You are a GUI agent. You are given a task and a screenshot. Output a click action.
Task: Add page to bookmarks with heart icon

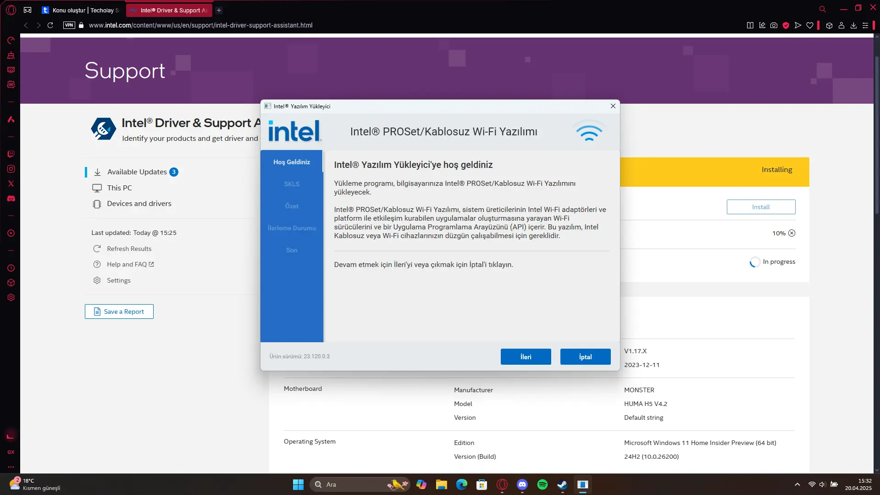point(810,25)
